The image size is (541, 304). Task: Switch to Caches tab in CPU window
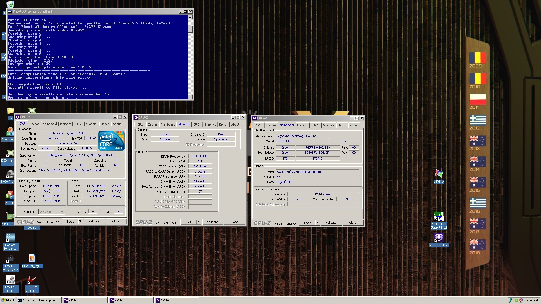click(x=34, y=124)
